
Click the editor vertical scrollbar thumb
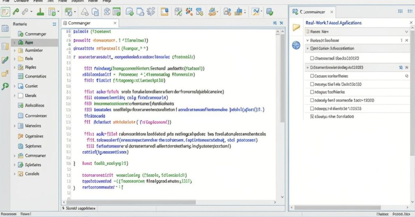point(282,78)
